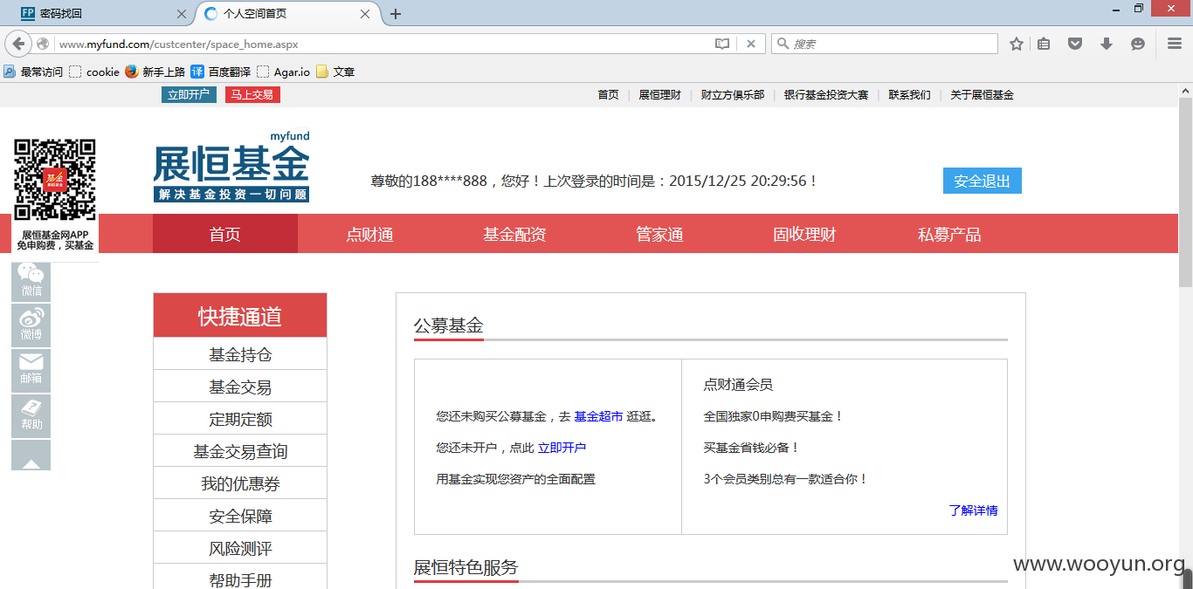Click the 帮助 sidebar icon
1193x589 pixels.
point(31,416)
